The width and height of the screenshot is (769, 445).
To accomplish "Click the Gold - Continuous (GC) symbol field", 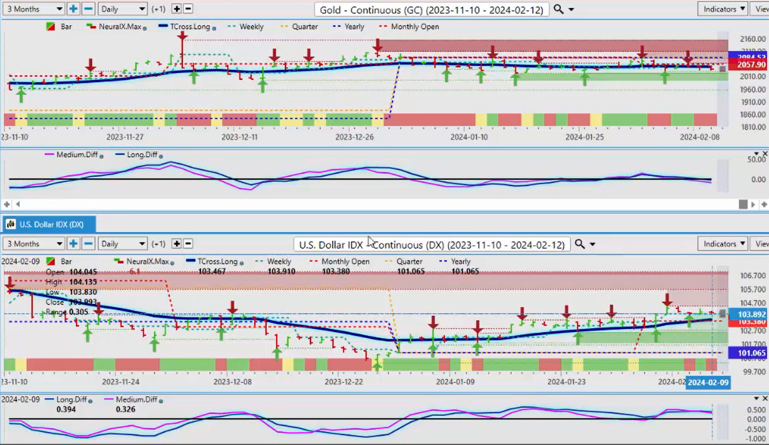I will coord(431,9).
